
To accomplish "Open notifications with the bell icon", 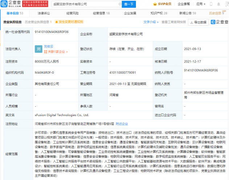I will [218, 4].
